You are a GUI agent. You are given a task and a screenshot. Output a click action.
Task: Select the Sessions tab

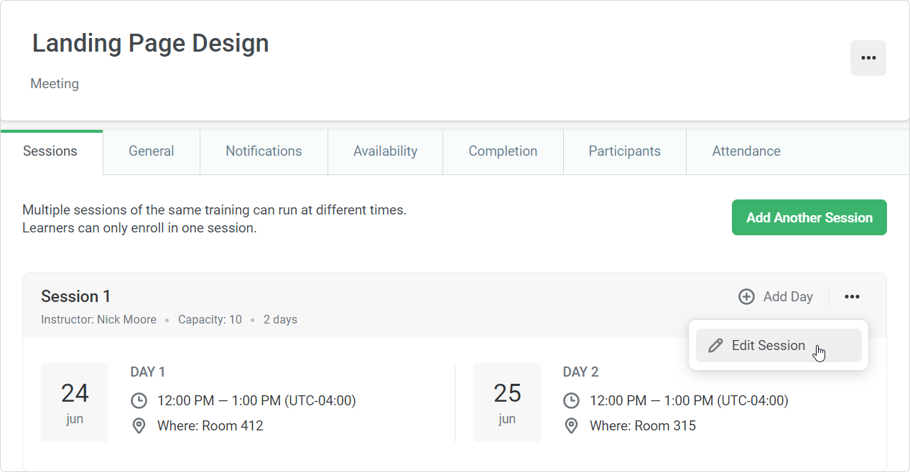coord(50,151)
